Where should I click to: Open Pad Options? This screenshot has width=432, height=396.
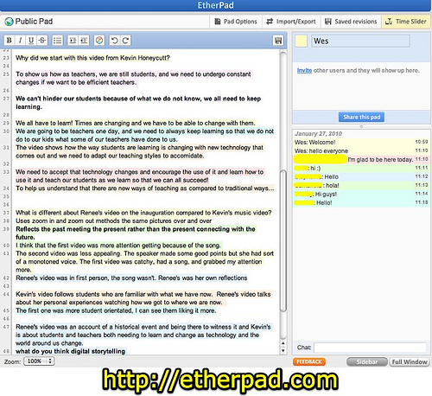point(236,22)
